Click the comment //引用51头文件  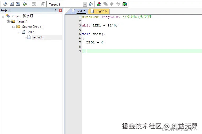pos(137,17)
